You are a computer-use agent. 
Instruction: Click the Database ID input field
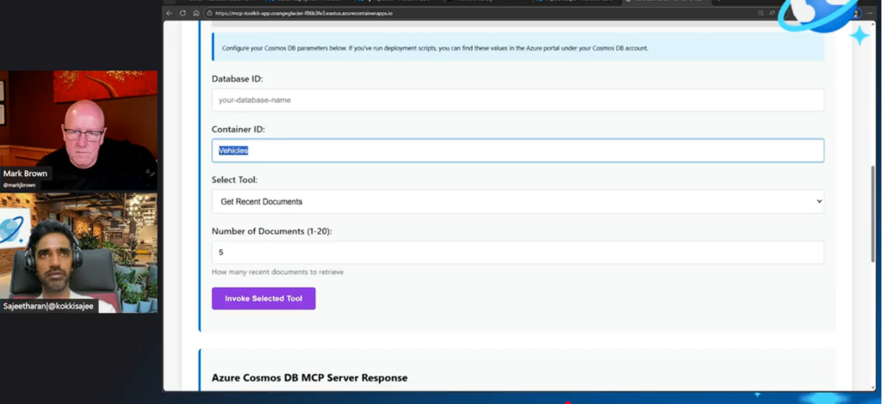(x=518, y=100)
